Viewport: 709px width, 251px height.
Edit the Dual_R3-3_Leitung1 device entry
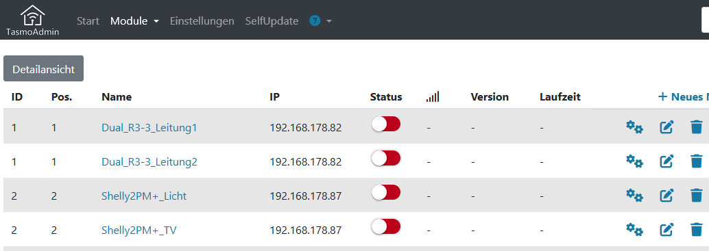(666, 127)
